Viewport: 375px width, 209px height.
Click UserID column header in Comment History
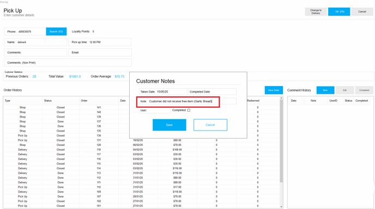point(333,101)
